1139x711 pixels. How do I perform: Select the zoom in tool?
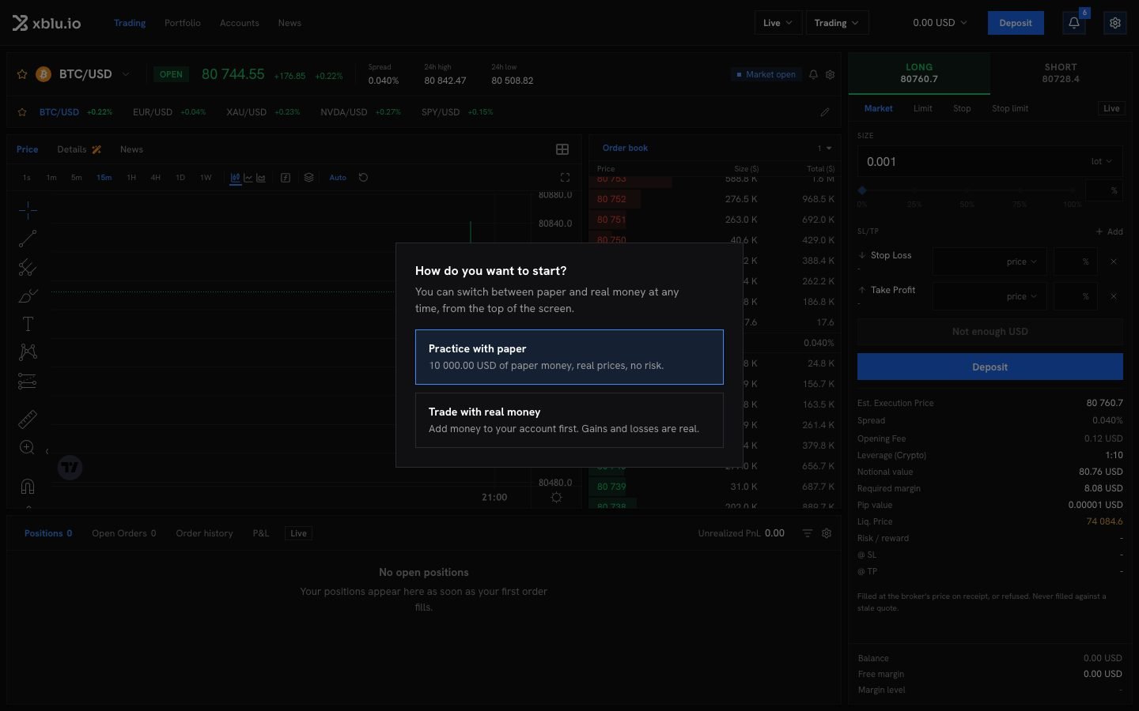coord(28,448)
